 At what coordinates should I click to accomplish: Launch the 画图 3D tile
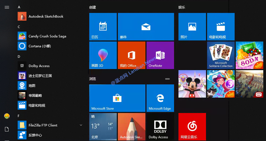click(103, 55)
